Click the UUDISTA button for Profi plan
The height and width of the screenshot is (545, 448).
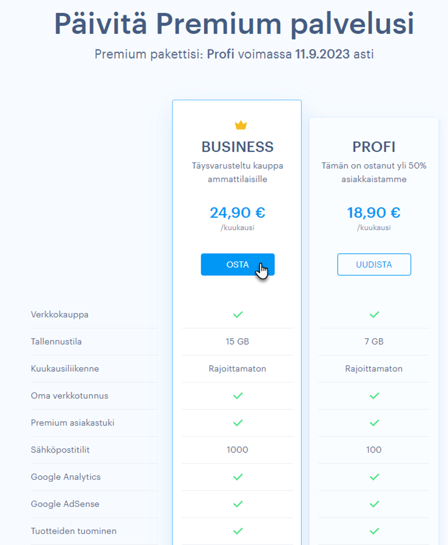click(x=374, y=265)
